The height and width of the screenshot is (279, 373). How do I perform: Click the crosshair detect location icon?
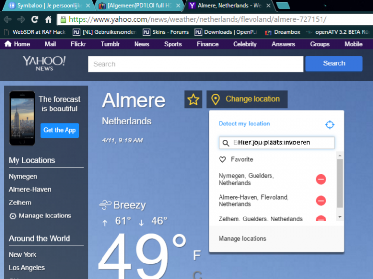(330, 124)
